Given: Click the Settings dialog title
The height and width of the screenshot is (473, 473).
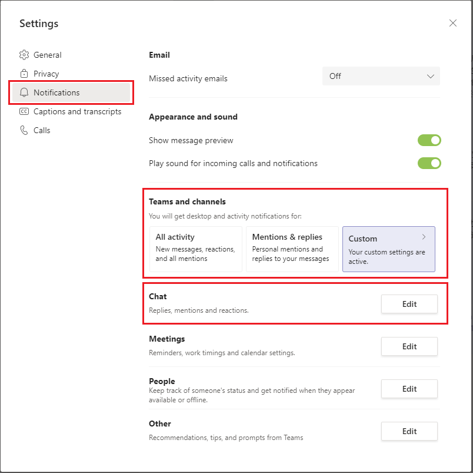Looking at the screenshot, I should click(x=39, y=24).
